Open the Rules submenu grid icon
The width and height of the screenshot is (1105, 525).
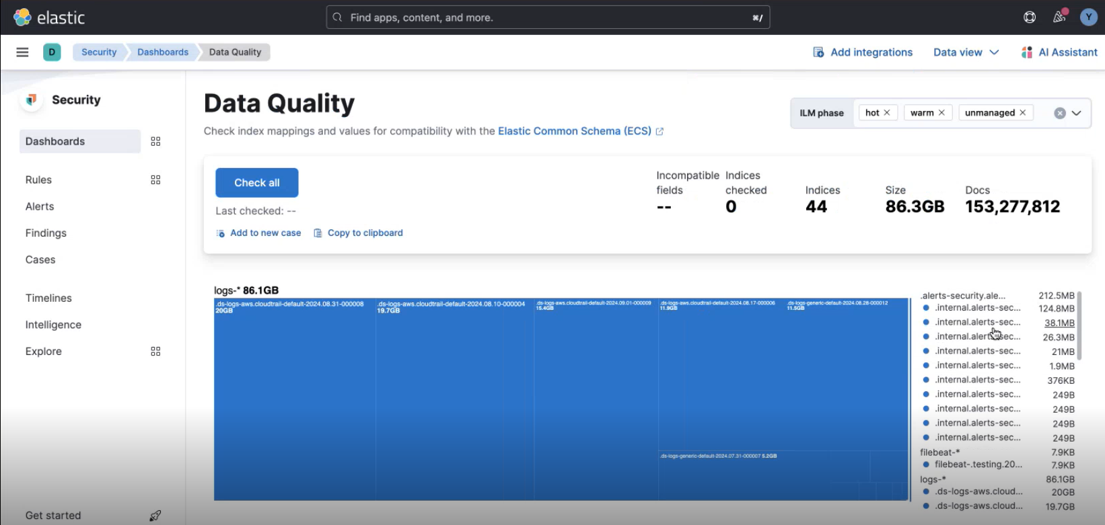155,179
